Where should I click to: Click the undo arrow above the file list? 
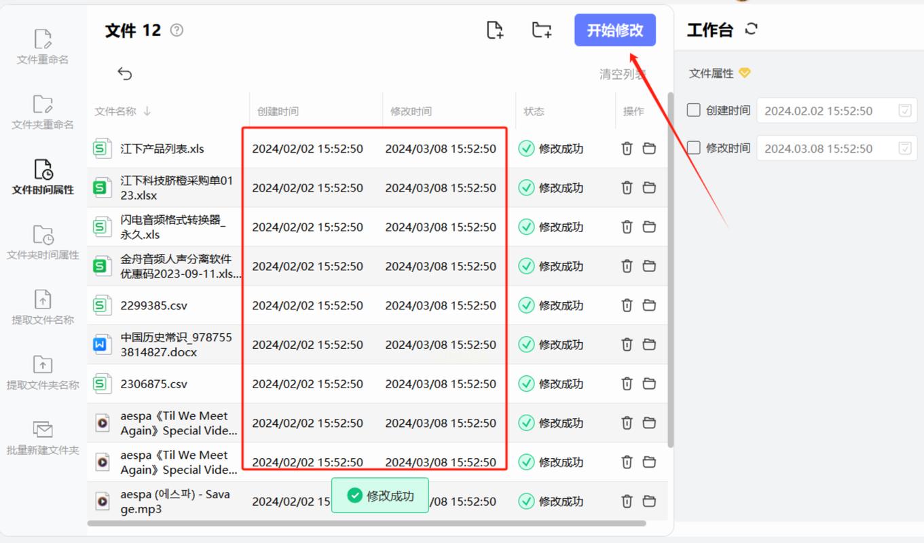point(125,73)
